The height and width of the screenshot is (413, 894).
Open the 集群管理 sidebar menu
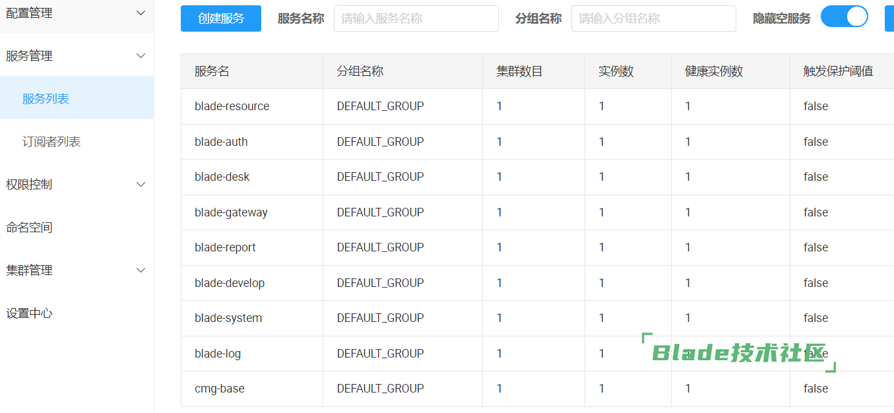click(x=77, y=270)
